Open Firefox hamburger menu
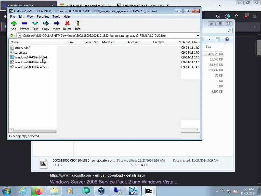The width and height of the screenshot is (261, 196). pyautogui.click(x=255, y=16)
